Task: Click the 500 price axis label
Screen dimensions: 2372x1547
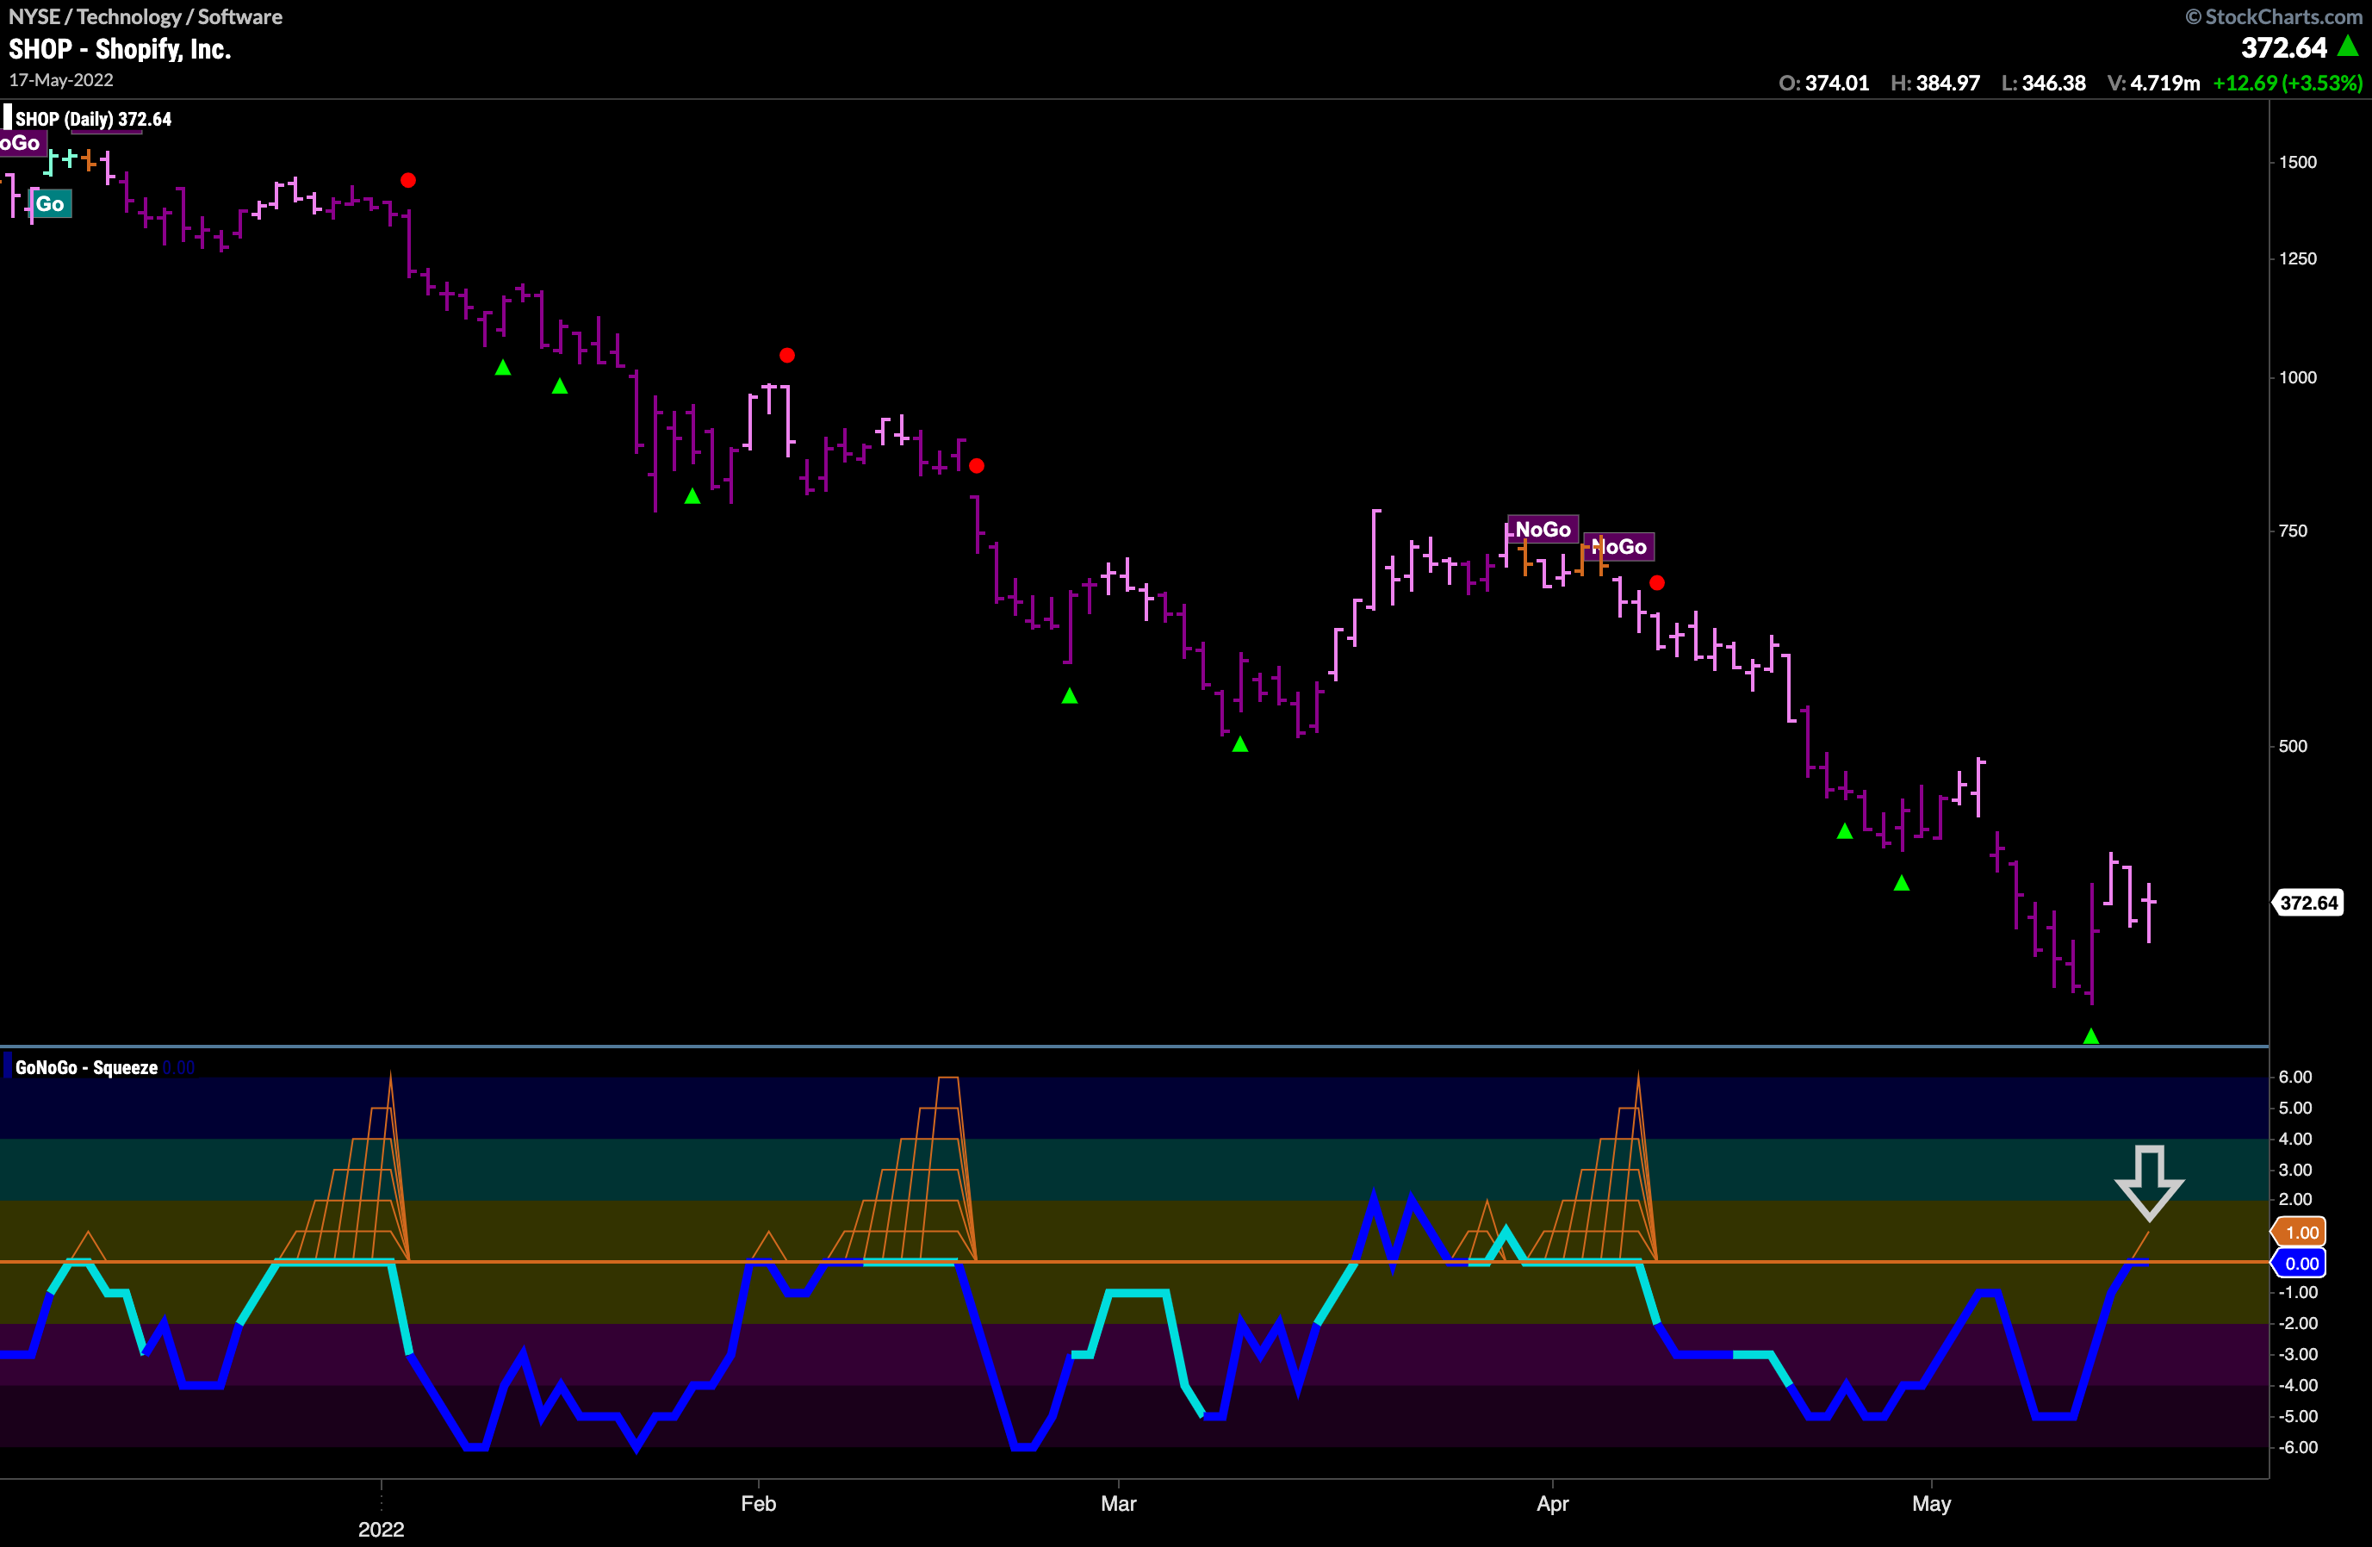Action: point(2294,747)
